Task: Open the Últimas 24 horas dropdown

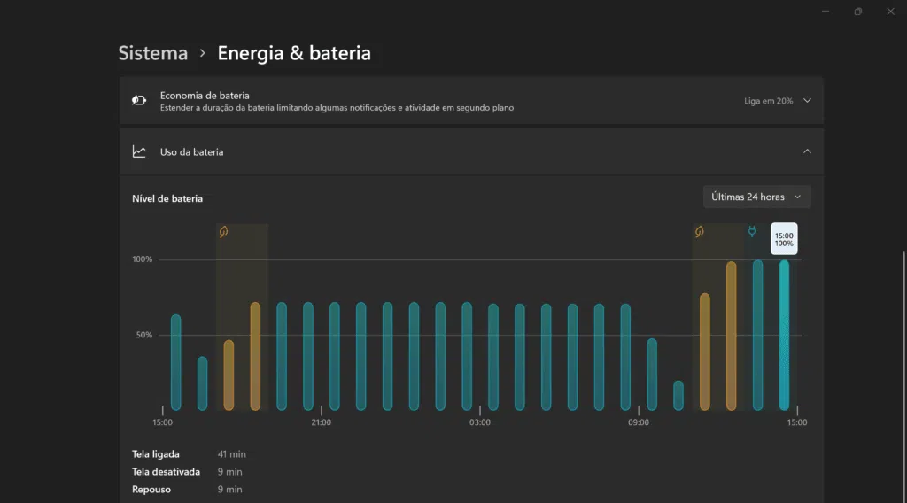Action: tap(756, 197)
